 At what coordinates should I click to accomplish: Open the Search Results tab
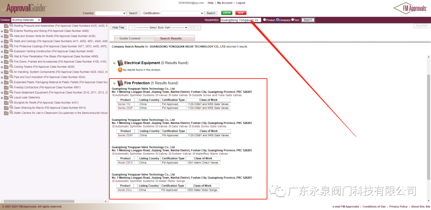click(x=171, y=39)
